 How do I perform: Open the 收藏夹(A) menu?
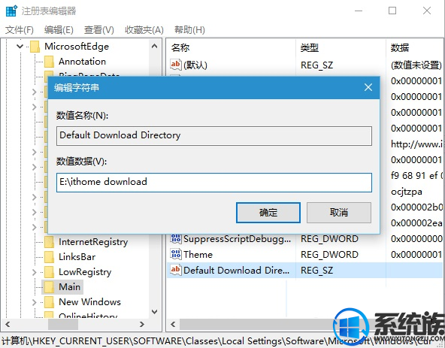pyautogui.click(x=144, y=30)
